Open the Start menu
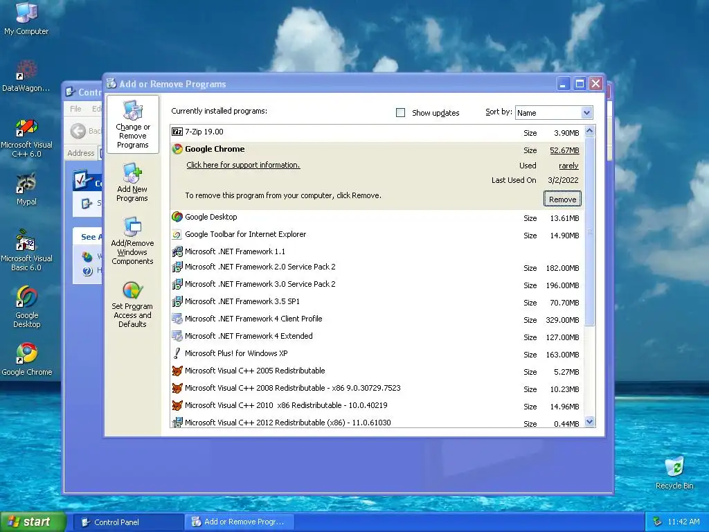Screen dimensions: 709x532 (33, 522)
